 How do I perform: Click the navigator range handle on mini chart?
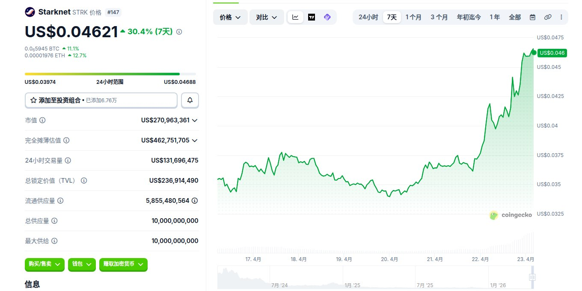tap(532, 277)
